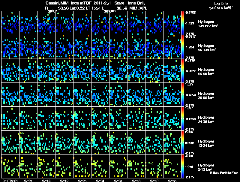Click the '24-35 keV' Hydrogen row label
The image size is (240, 182).
[206, 122]
